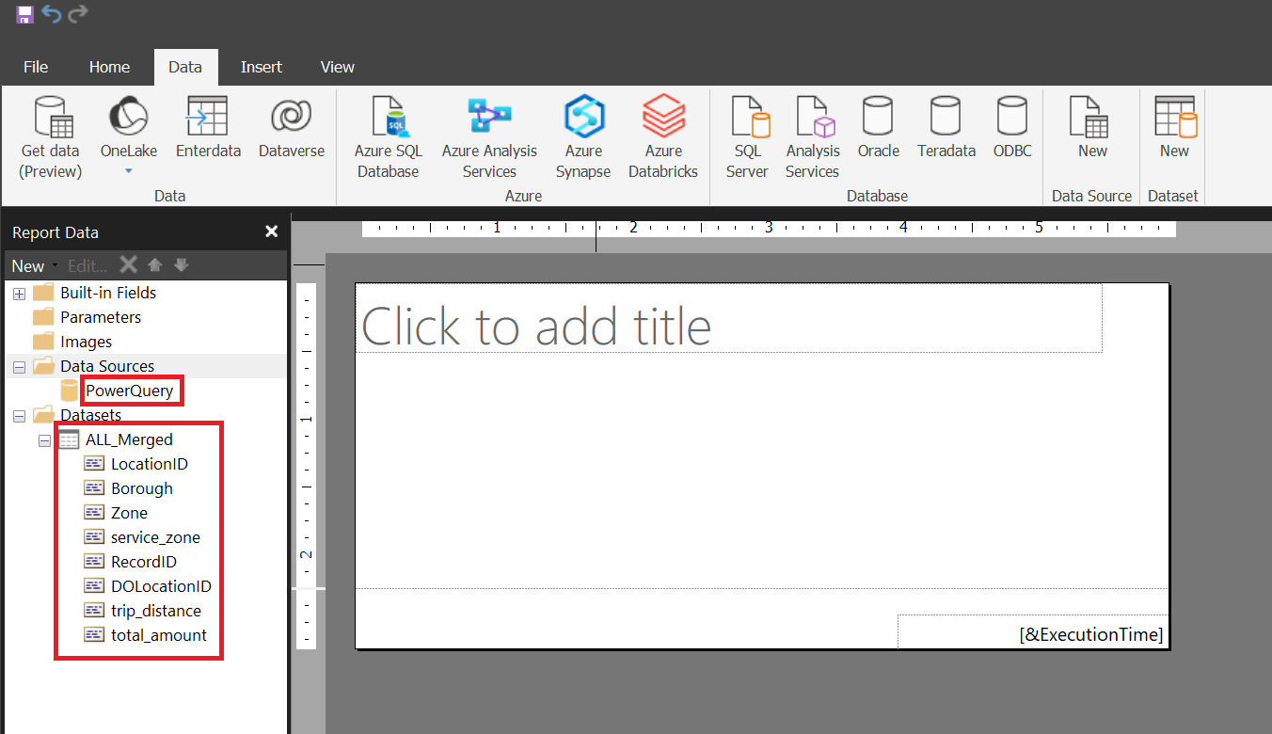The width and height of the screenshot is (1272, 734).
Task: Choose the SQL Server database icon
Action: point(748,137)
